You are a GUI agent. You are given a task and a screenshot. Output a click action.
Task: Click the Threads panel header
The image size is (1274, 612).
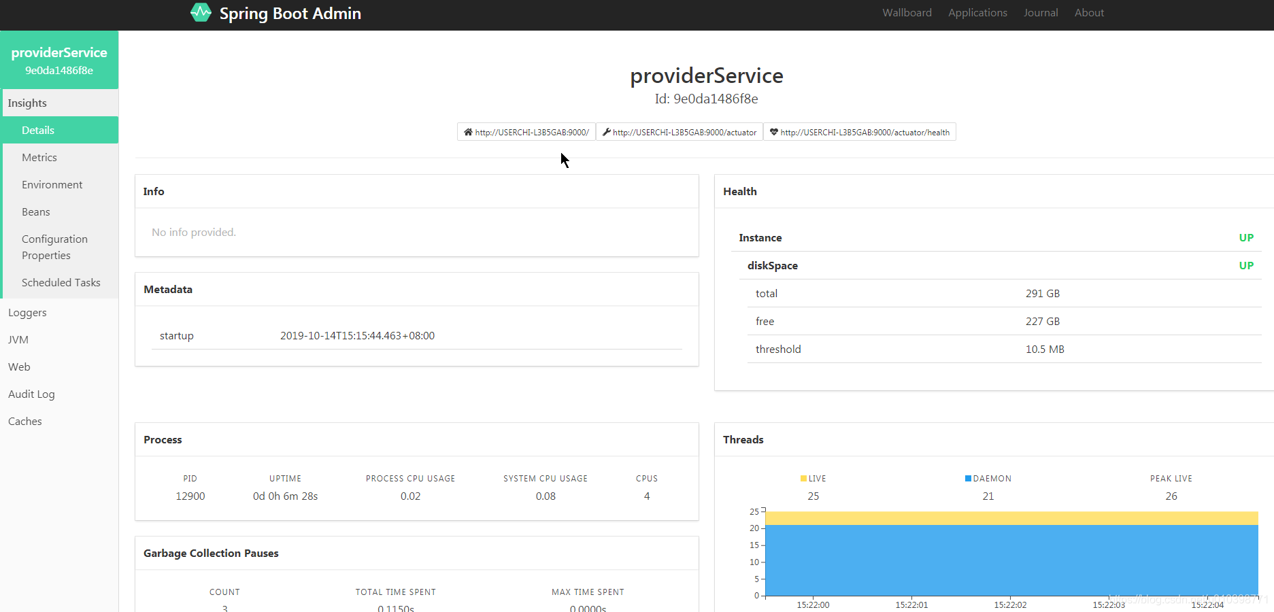[x=743, y=439]
